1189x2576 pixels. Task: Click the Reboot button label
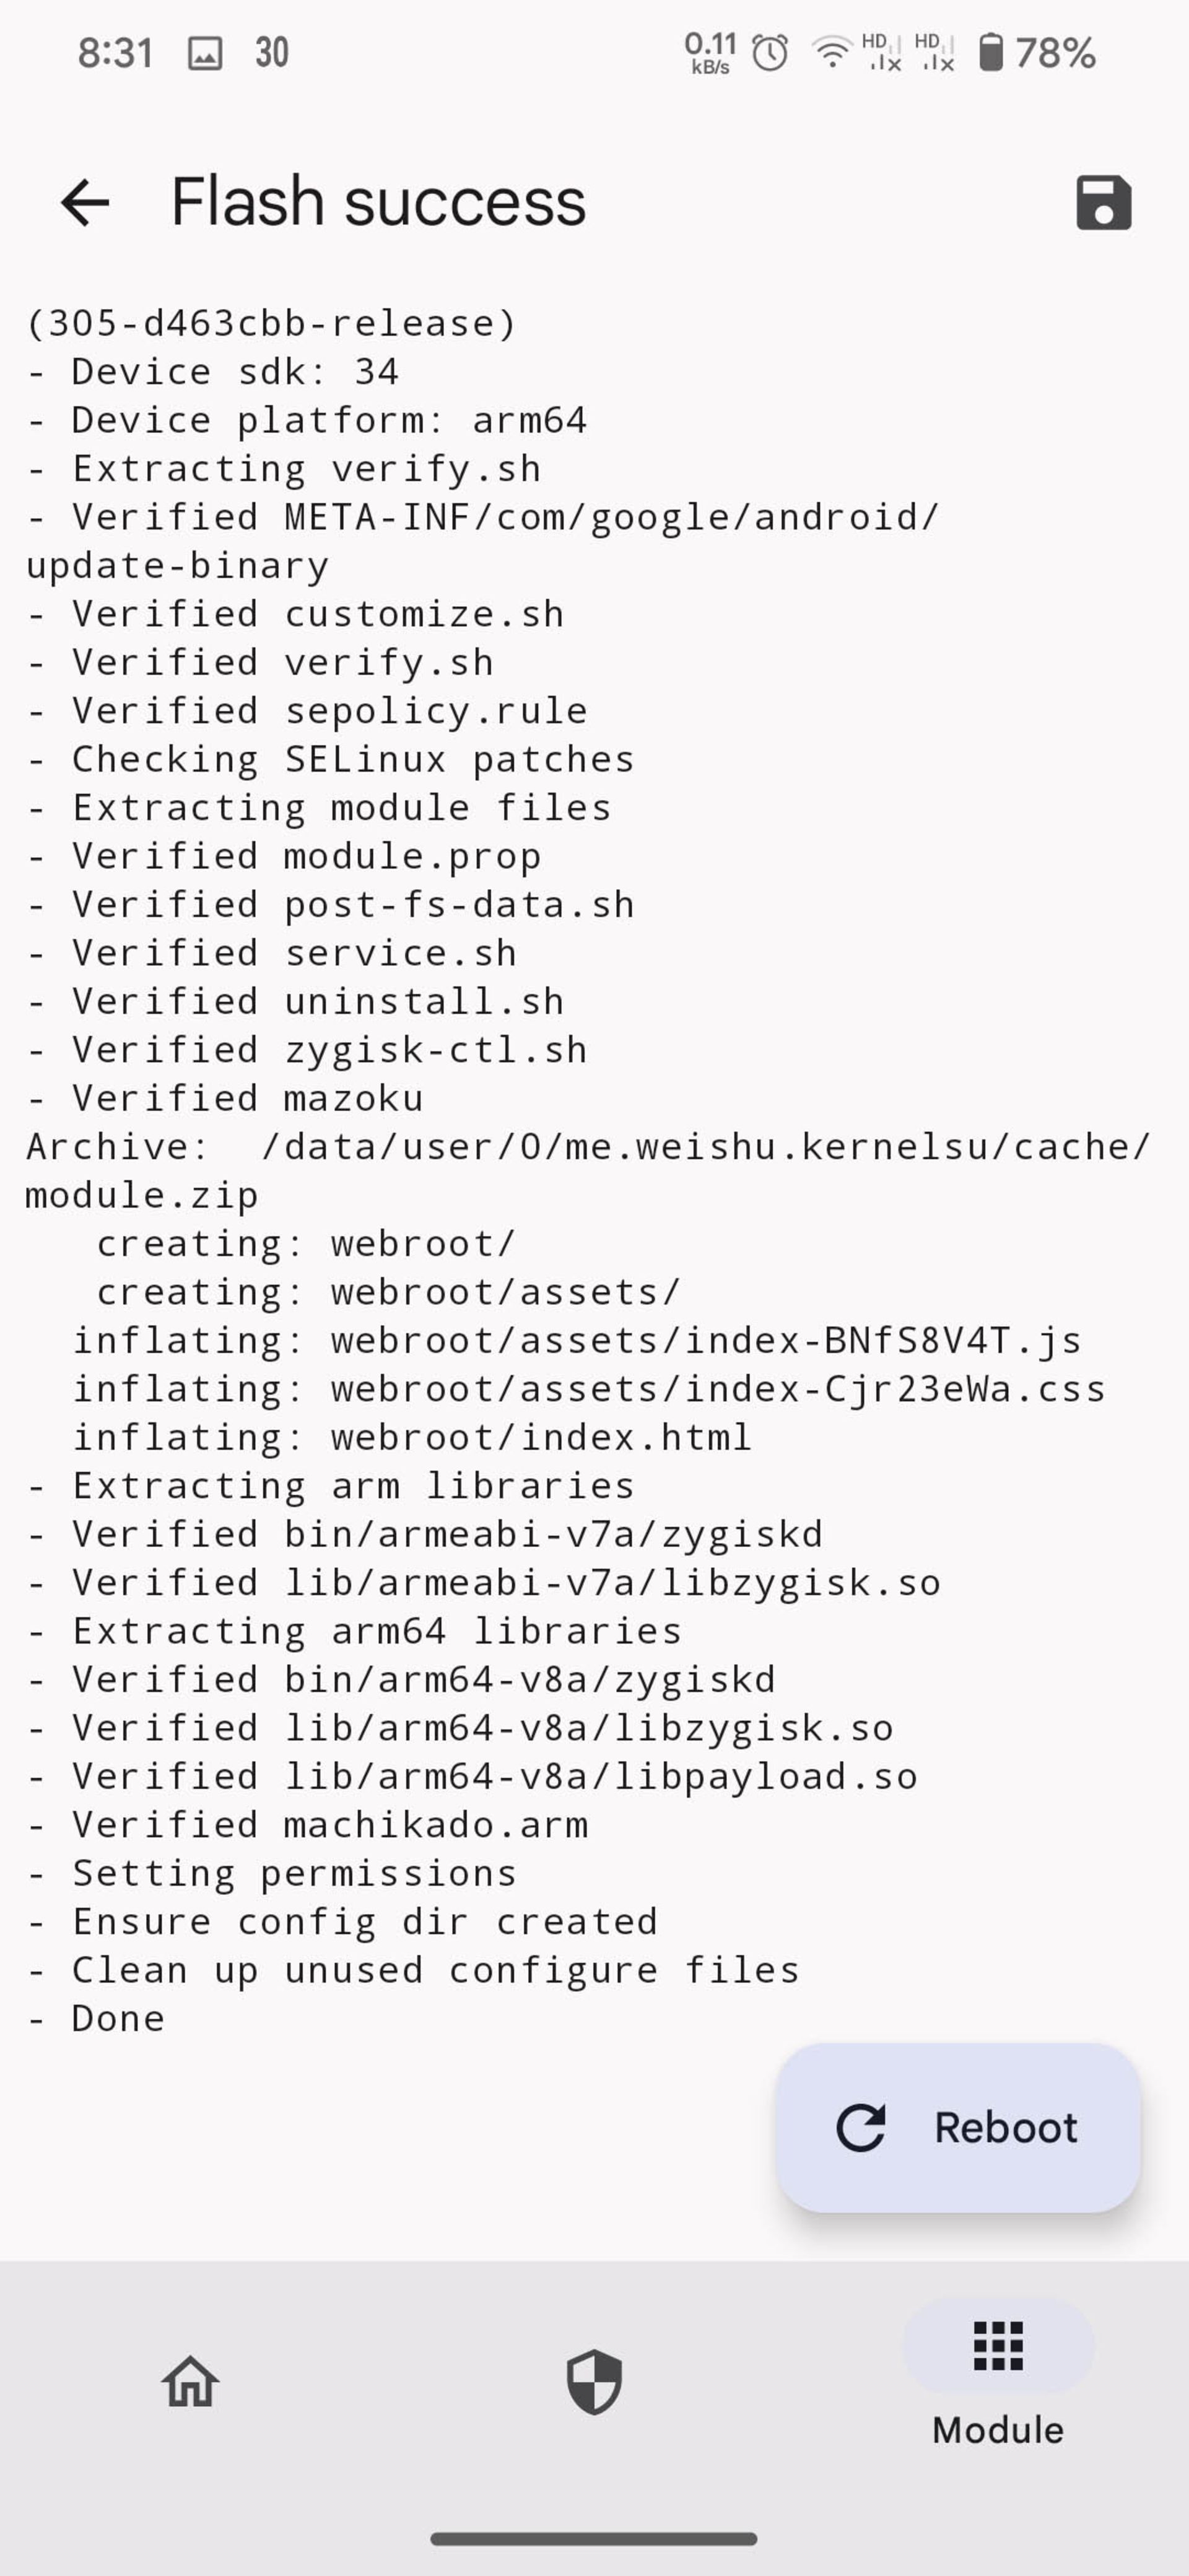pos(1006,2127)
